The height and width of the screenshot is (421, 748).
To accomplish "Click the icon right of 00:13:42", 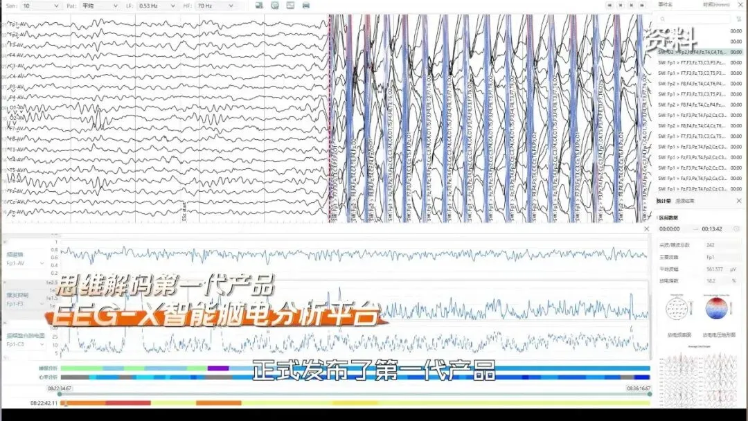I will [736, 229].
